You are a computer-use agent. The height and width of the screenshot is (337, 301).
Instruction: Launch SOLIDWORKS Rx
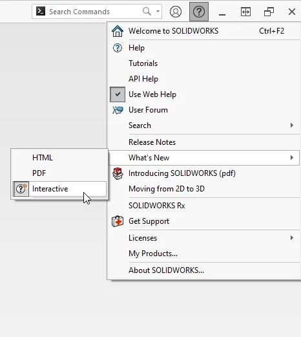pyautogui.click(x=204, y=206)
